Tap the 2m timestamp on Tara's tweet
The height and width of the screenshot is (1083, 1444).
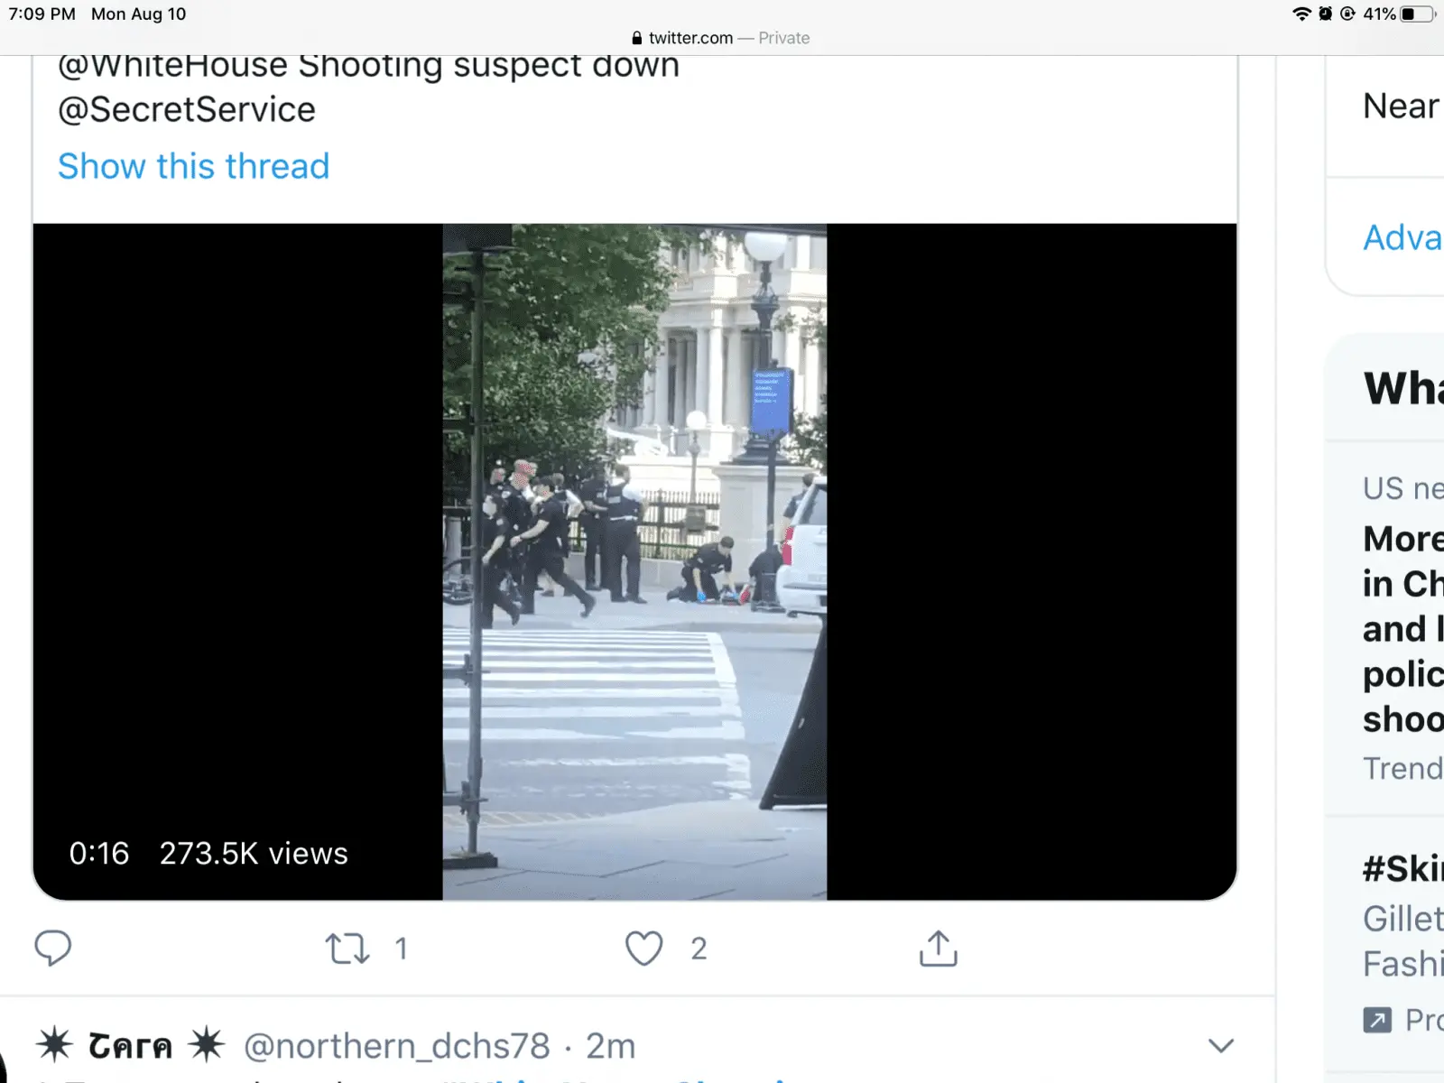click(x=611, y=1046)
